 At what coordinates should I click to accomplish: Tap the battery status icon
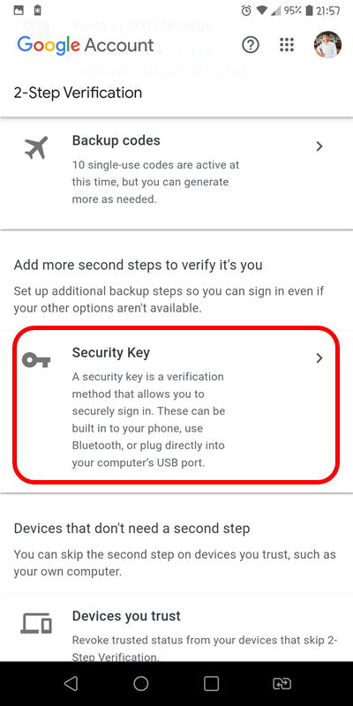point(310,11)
